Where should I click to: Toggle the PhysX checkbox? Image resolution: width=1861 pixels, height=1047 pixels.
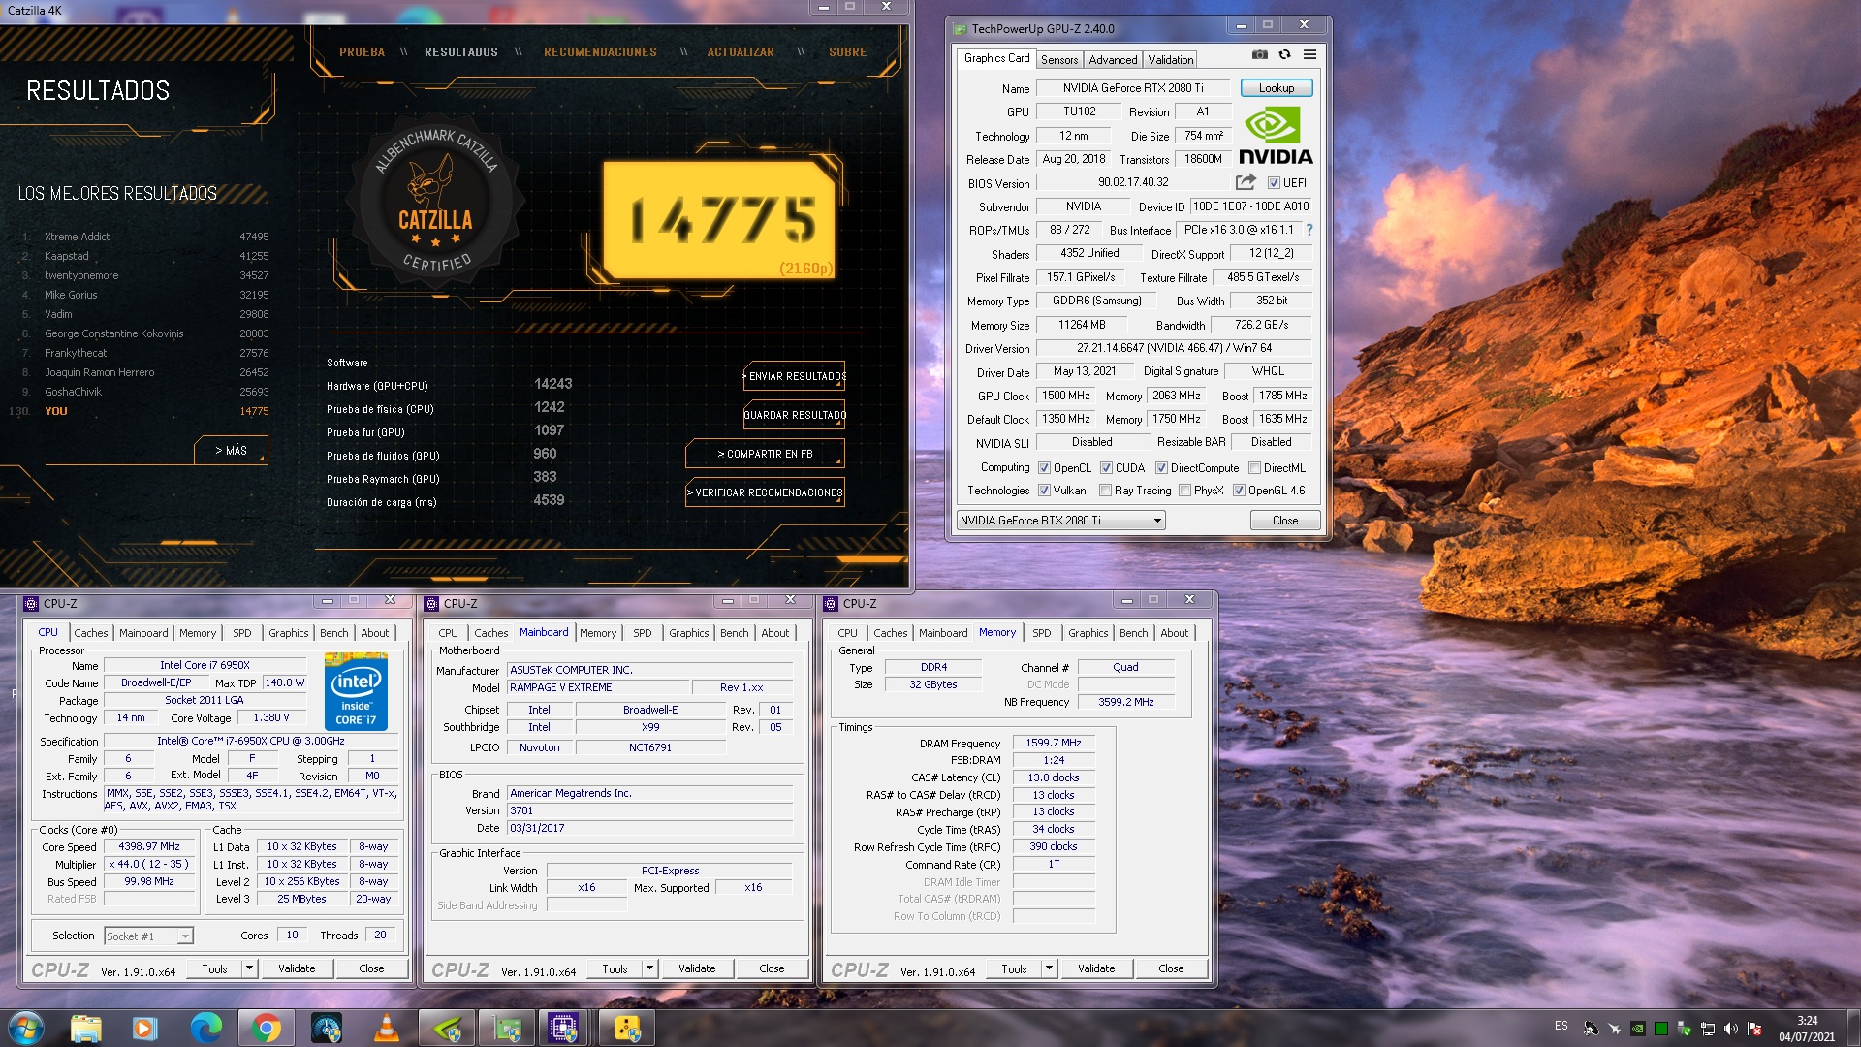(1184, 491)
